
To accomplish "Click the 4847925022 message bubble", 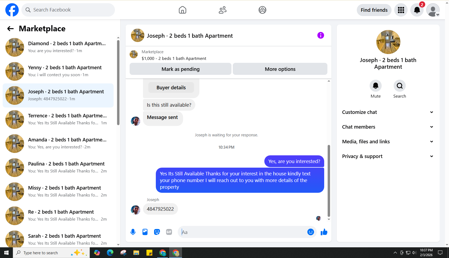I will 160,209.
